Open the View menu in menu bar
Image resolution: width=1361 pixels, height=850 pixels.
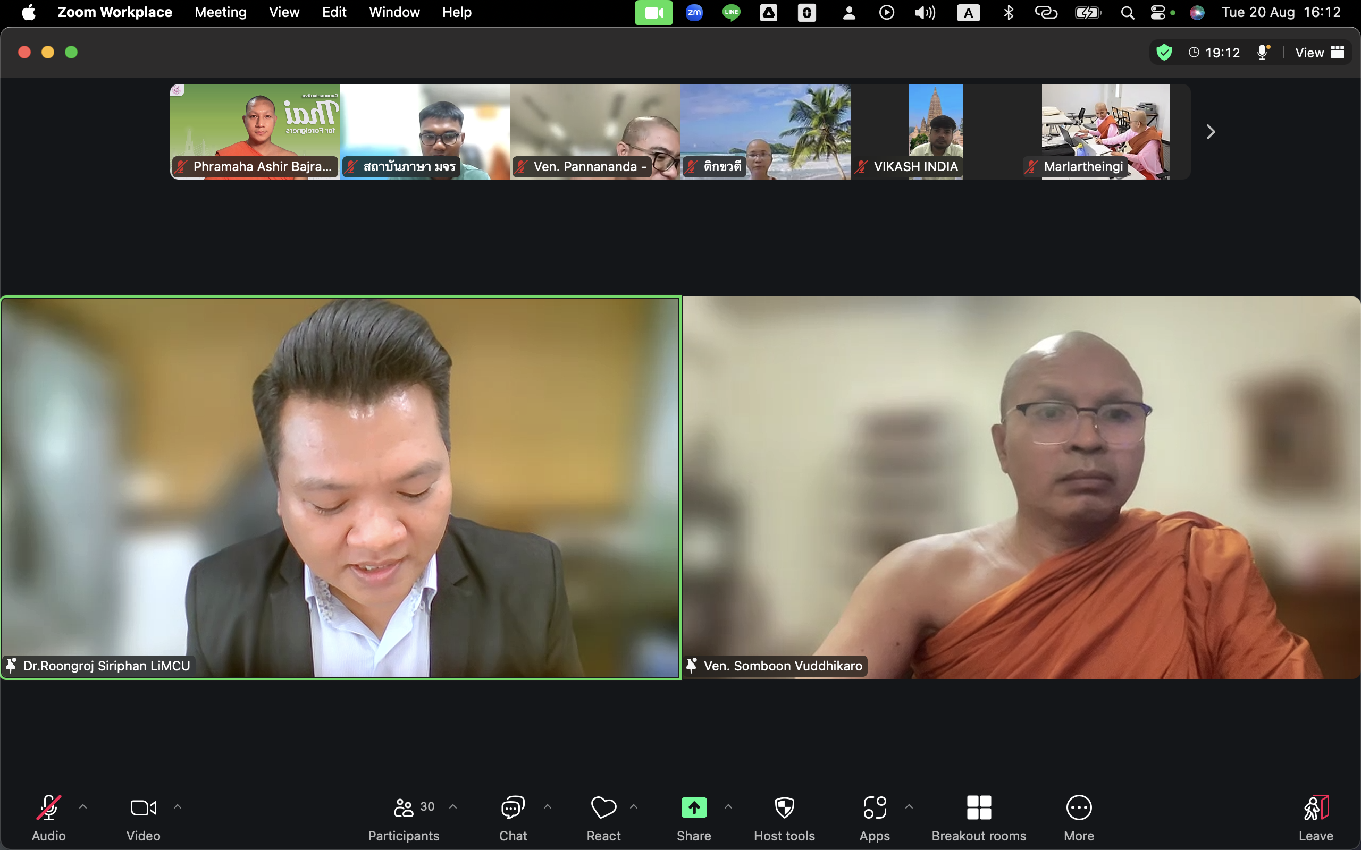pyautogui.click(x=284, y=12)
